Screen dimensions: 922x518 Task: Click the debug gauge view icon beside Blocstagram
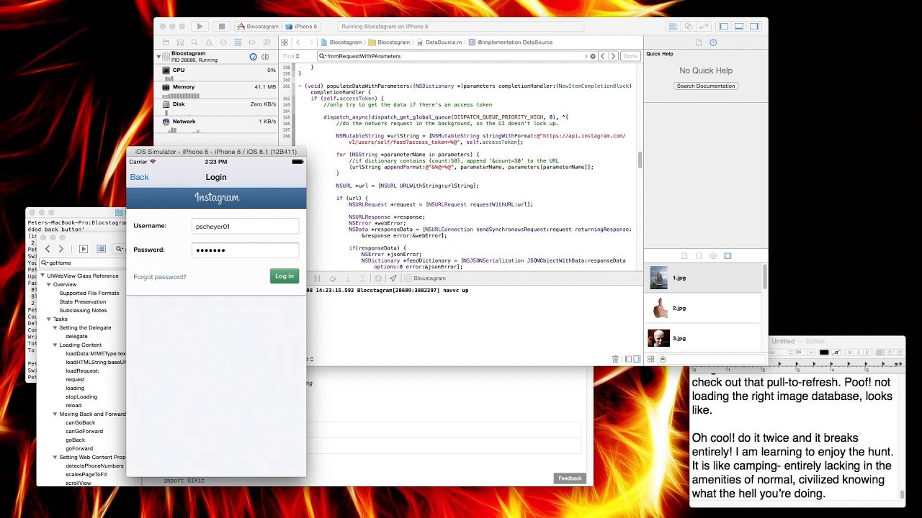pos(254,57)
